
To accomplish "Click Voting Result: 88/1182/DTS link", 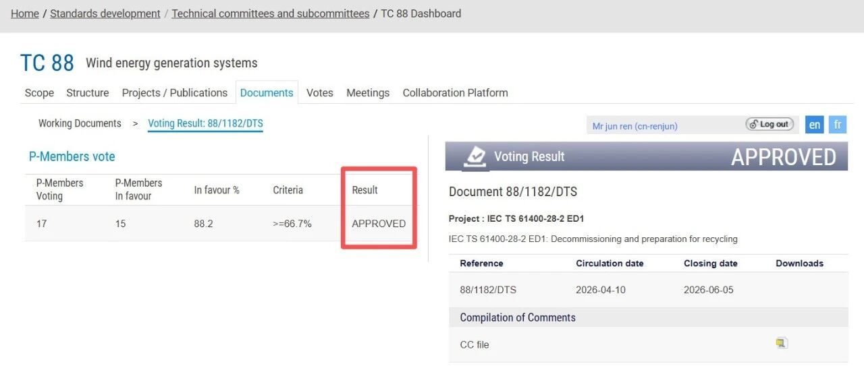I will 205,123.
